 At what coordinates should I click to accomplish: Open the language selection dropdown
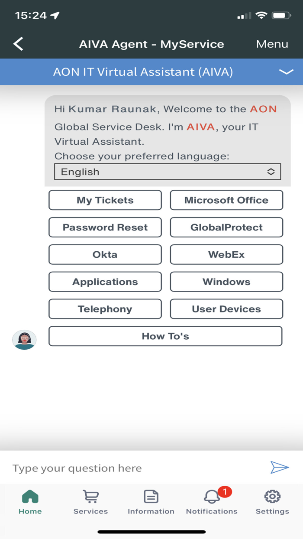coord(167,172)
